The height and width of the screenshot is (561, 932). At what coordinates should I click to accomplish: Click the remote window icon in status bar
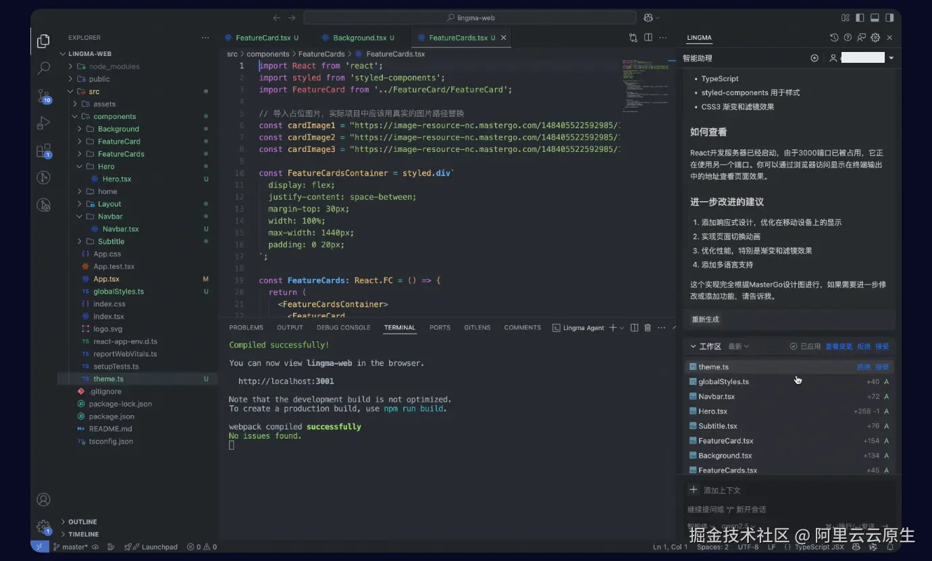[x=39, y=547]
